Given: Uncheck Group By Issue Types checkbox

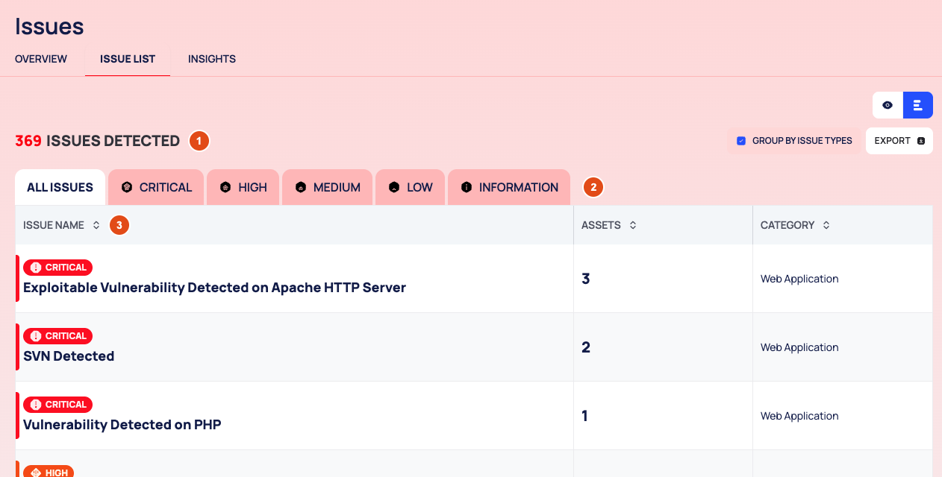Looking at the screenshot, I should pyautogui.click(x=741, y=141).
